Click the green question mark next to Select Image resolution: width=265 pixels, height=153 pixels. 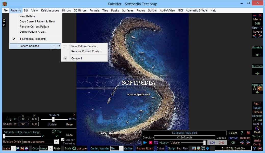tap(242, 133)
